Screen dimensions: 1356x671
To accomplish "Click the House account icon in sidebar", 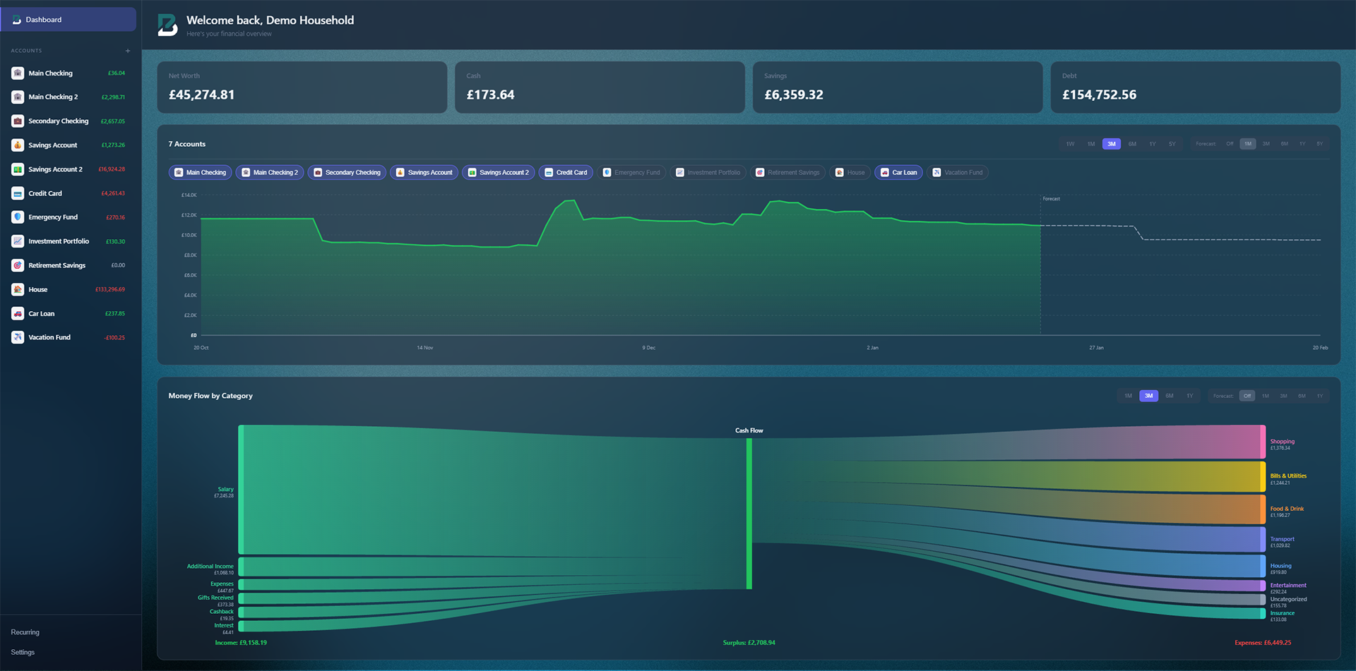I will tap(17, 289).
